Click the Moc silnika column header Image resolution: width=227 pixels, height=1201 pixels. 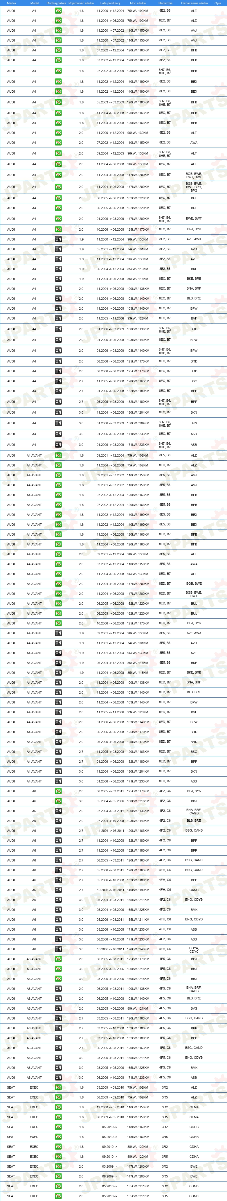[x=138, y=3]
